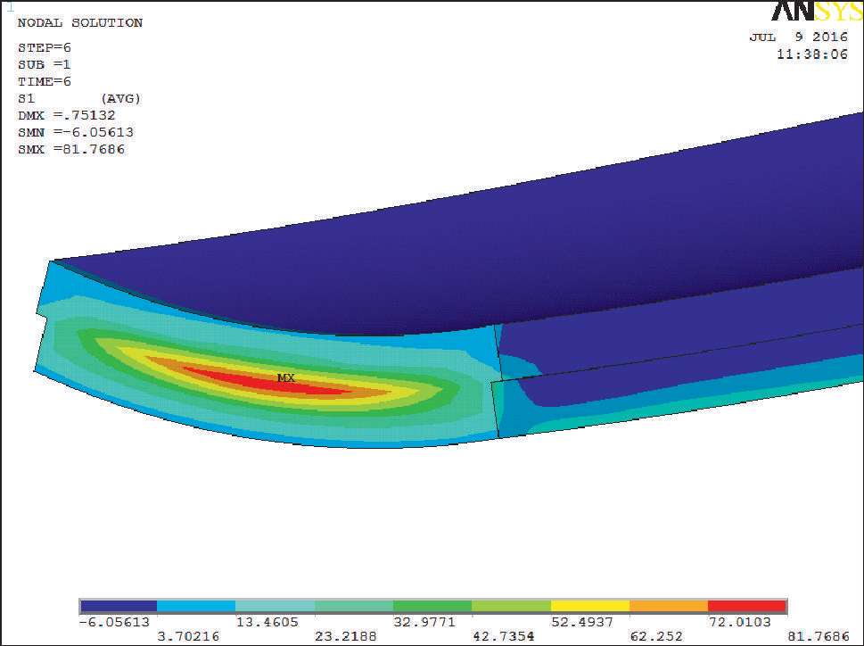Click the SMX =81.7686 value in the header

[71, 149]
